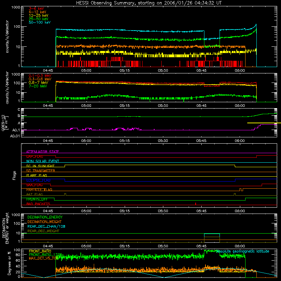Click the Degrees or % axis title
Viewport: 281px width, 281px height.
pyautogui.click(x=9, y=263)
